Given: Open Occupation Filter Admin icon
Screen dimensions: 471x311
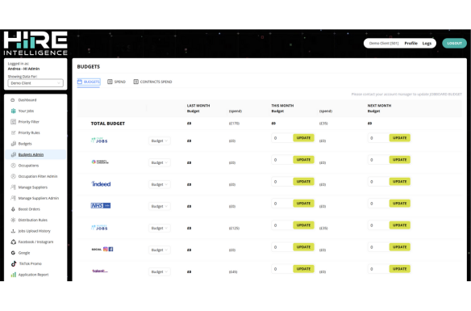Looking at the screenshot, I should 13,176.
